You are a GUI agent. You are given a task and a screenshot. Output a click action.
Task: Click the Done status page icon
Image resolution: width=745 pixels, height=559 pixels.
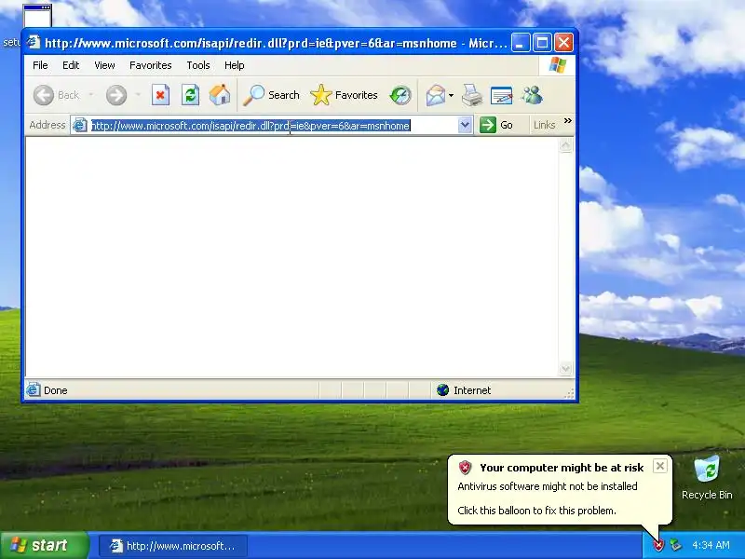33,389
